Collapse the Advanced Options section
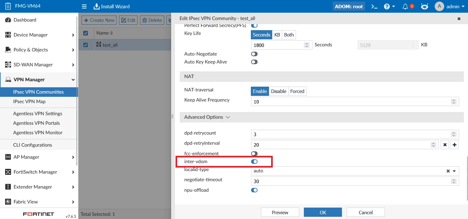 click(207, 117)
